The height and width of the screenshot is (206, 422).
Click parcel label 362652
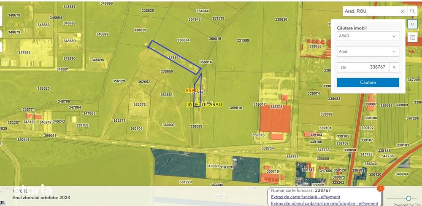(144, 82)
